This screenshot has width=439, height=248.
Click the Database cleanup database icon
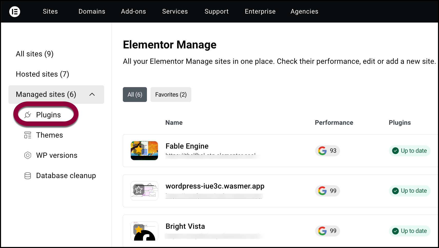coord(28,175)
